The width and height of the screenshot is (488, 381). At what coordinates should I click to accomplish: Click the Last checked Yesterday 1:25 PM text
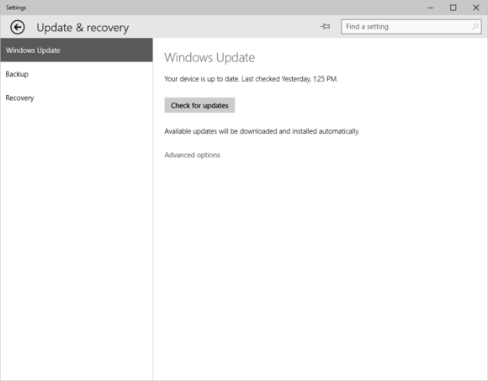tap(289, 79)
